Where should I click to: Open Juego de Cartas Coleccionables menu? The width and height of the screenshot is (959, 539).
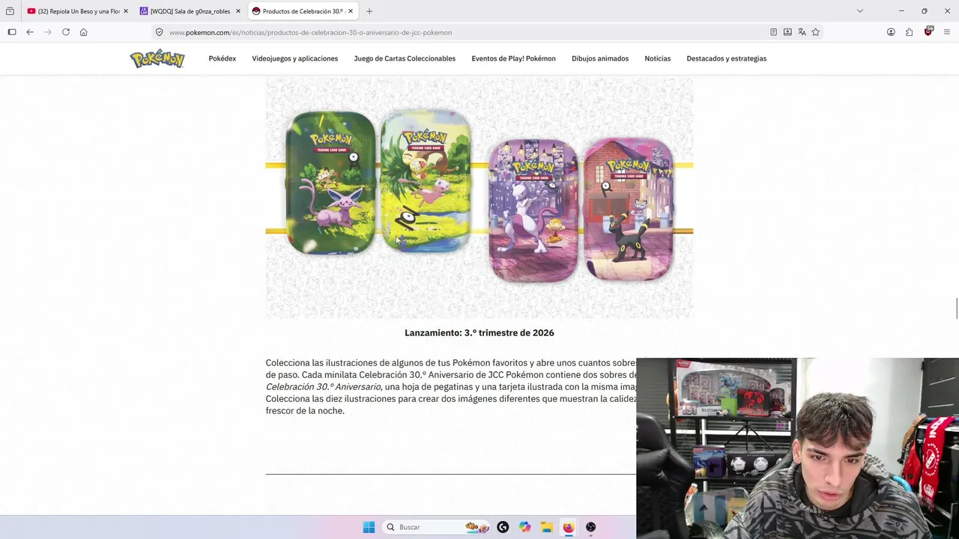point(405,58)
